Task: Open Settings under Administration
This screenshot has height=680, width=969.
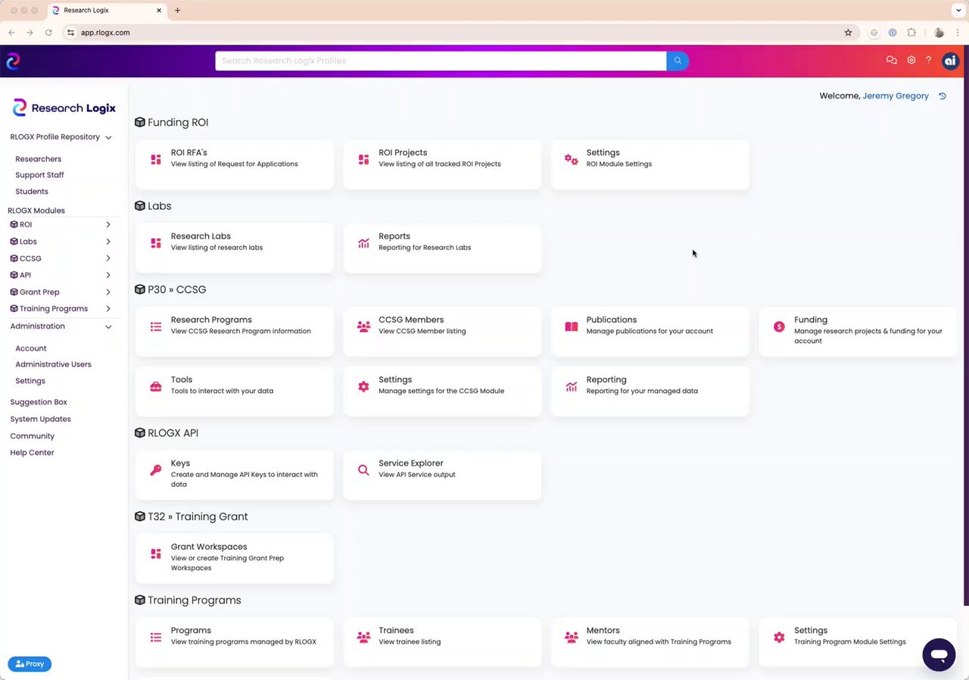Action: [30, 381]
